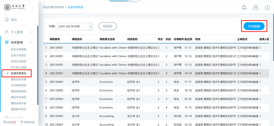Click the page vertical scrollbar
Image resolution: width=274 pixels, height=126 pixels.
[273, 37]
